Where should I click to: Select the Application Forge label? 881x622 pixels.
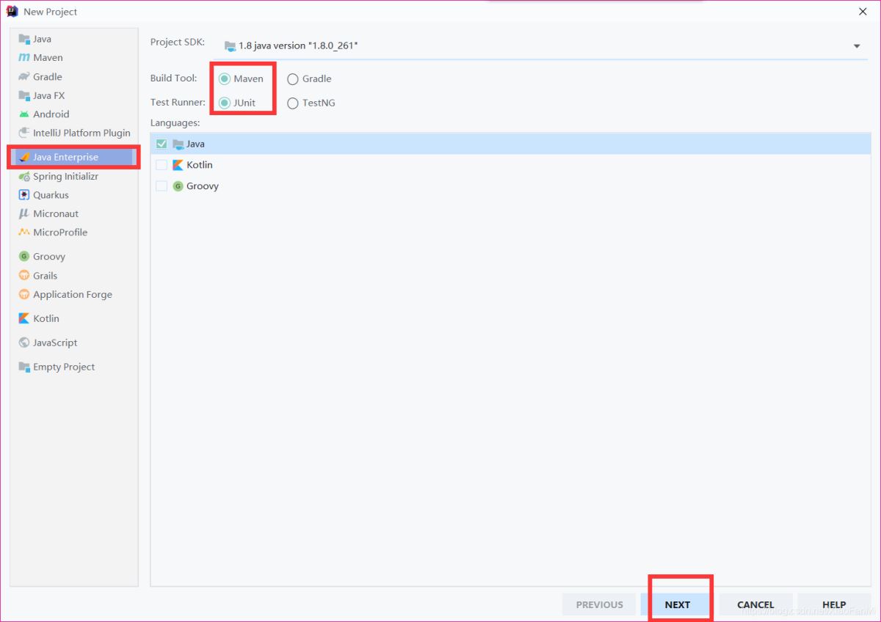point(73,294)
